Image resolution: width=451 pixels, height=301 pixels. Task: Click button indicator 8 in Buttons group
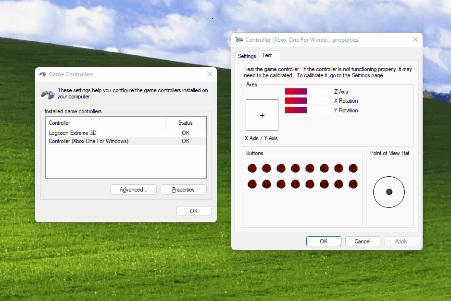353,169
